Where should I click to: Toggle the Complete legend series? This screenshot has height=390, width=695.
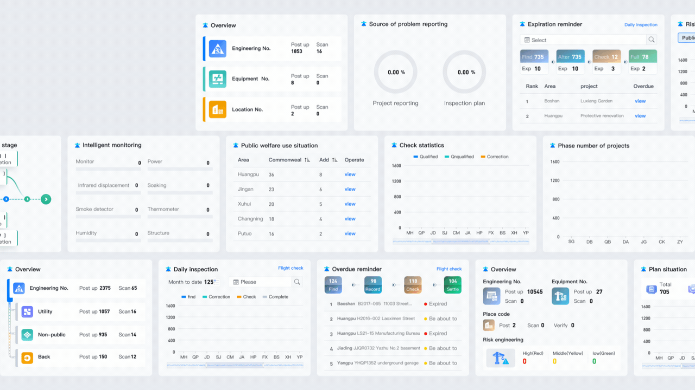click(275, 297)
